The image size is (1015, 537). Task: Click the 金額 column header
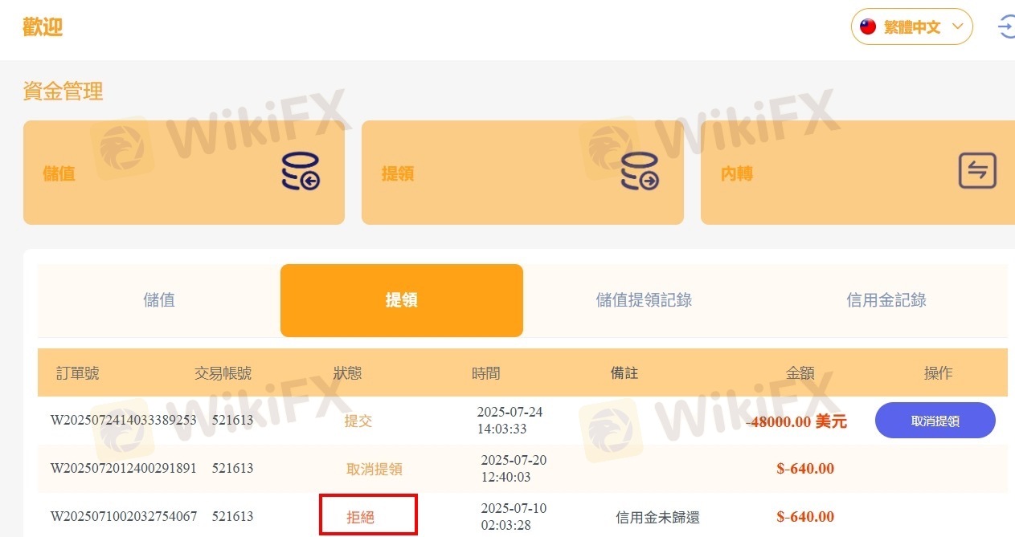(800, 373)
